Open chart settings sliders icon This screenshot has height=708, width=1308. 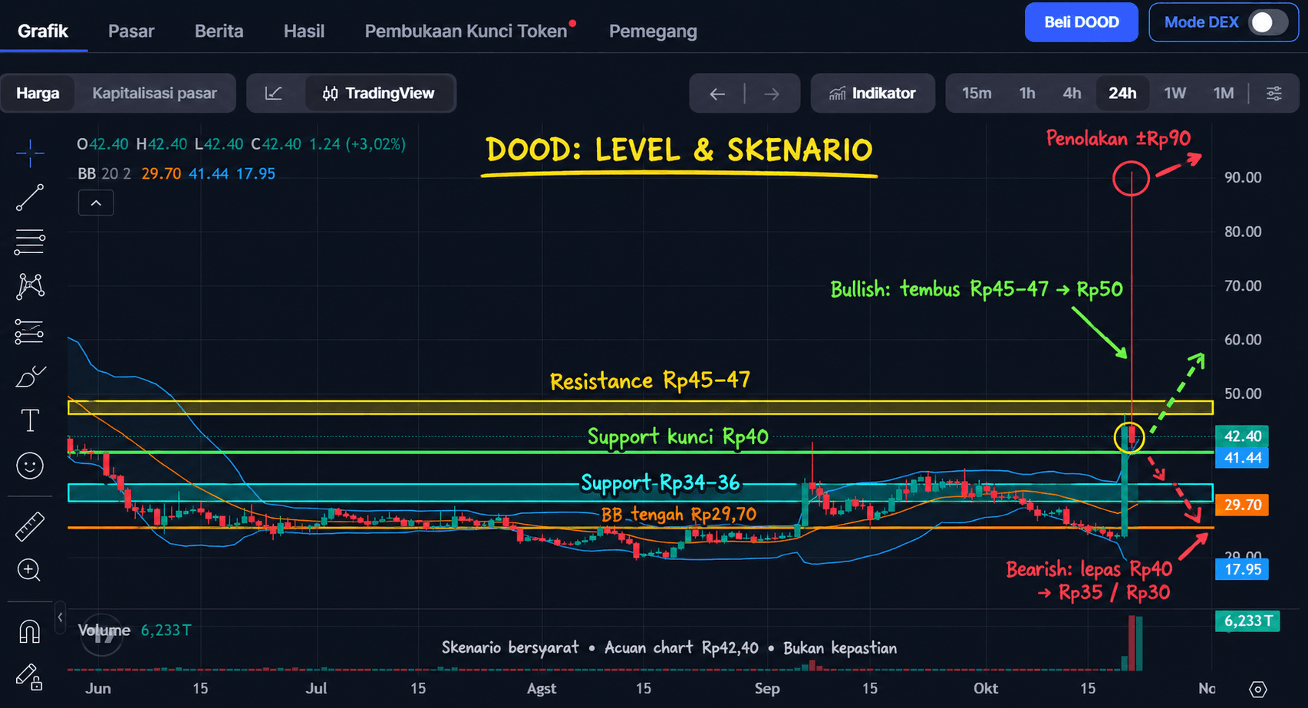[x=1274, y=94]
